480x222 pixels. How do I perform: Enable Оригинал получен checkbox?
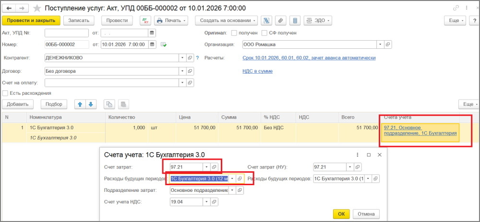pos(234,33)
